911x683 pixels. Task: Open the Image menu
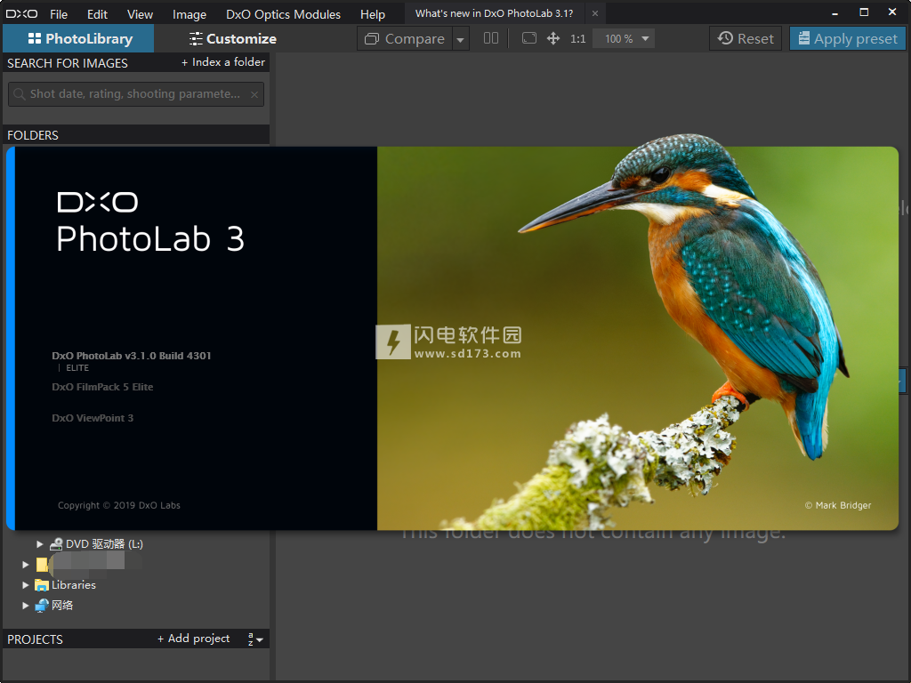(189, 14)
